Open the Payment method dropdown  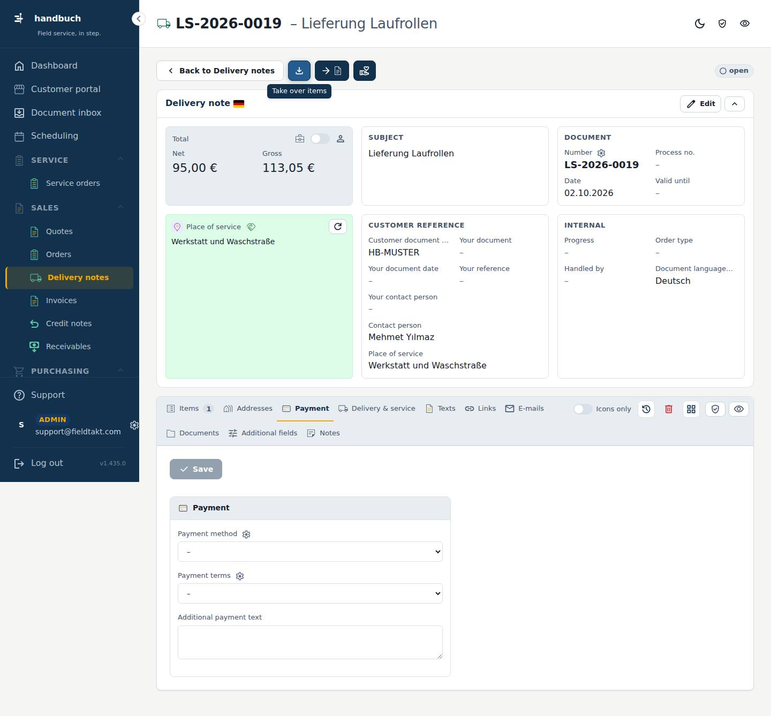310,552
